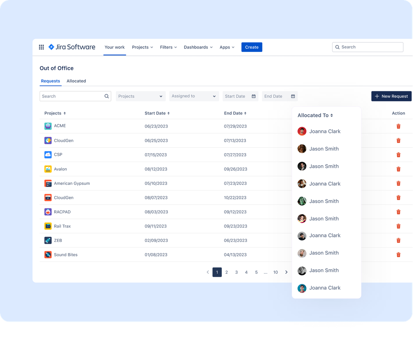The height and width of the screenshot is (338, 413).
Task: Open the Your work navigation tab
Action: pos(114,47)
